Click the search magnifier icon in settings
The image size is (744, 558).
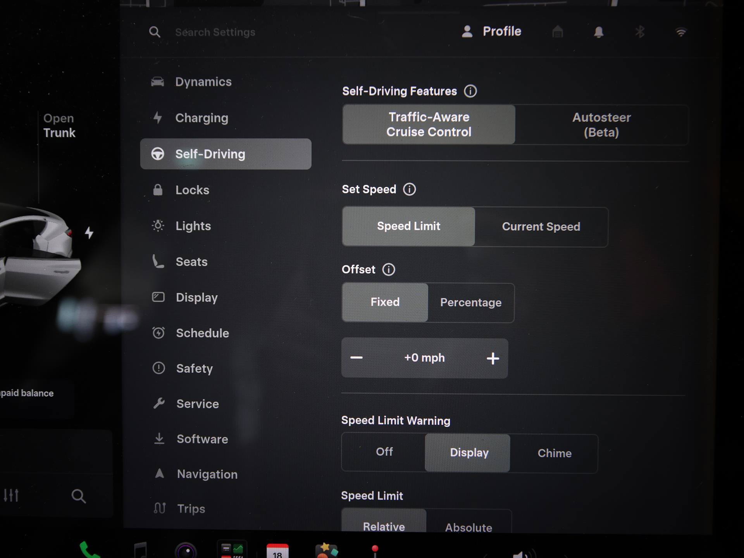pos(155,32)
